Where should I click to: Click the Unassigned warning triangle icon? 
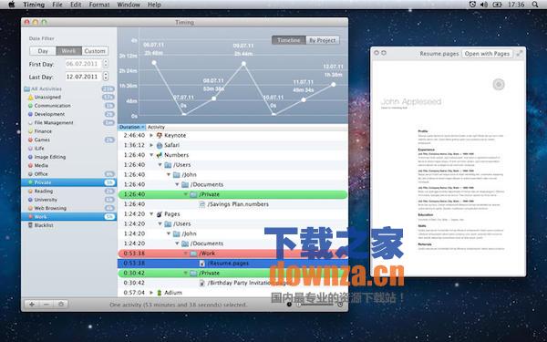[x=30, y=98]
